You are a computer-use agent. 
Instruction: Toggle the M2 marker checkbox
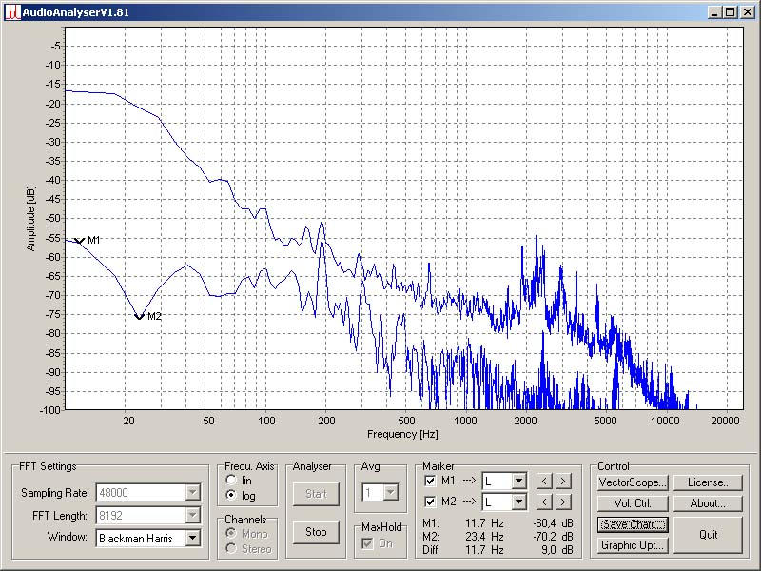click(x=430, y=502)
